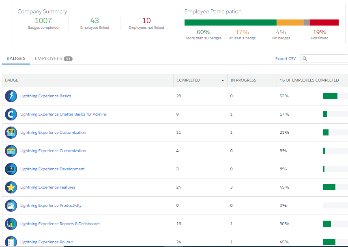Click the badge icon in the row with 11 completed

coord(11,133)
